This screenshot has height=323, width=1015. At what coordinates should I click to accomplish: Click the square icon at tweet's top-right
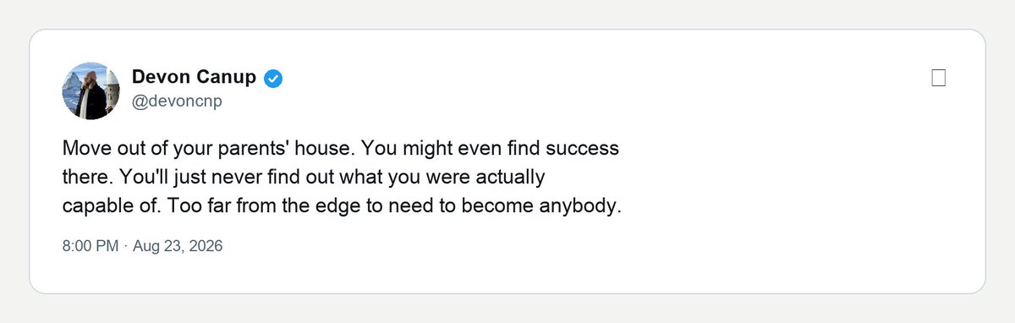tap(937, 79)
